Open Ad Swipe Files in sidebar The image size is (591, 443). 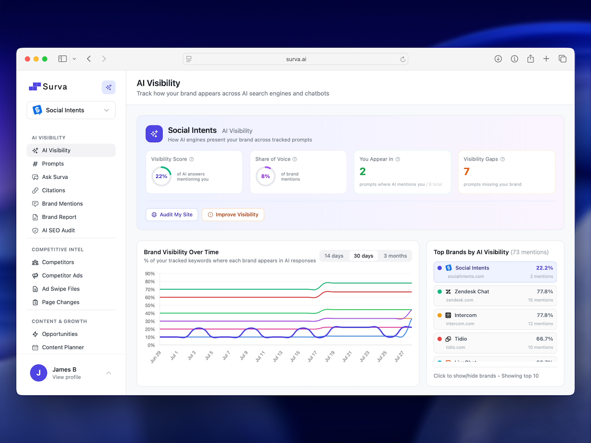(x=71, y=289)
